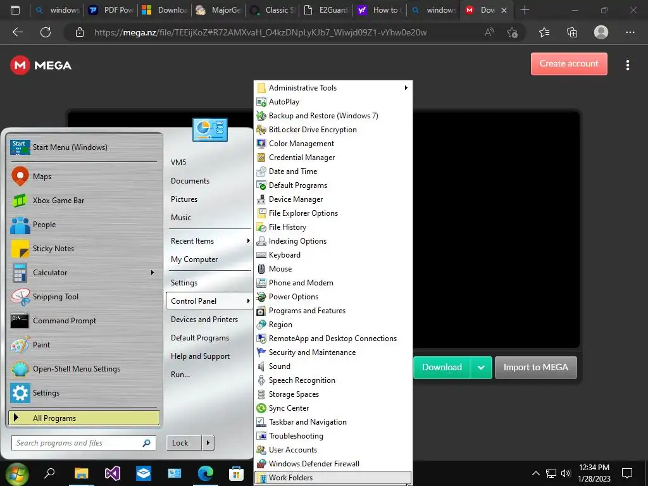This screenshot has height=486, width=648.
Task: Open AutoPlay control panel item
Action: (333, 102)
